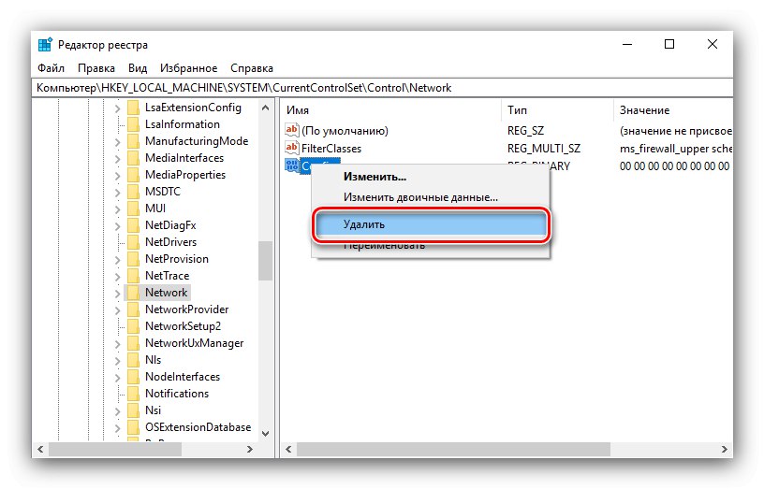
Task: Click the NetworkUxManager folder icon
Action: [133, 343]
